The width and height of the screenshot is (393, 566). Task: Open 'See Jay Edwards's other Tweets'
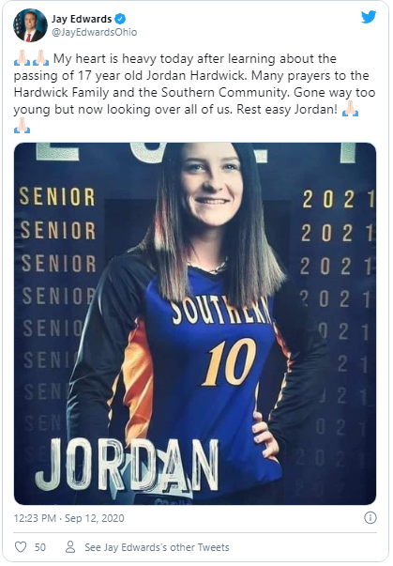[x=157, y=547]
